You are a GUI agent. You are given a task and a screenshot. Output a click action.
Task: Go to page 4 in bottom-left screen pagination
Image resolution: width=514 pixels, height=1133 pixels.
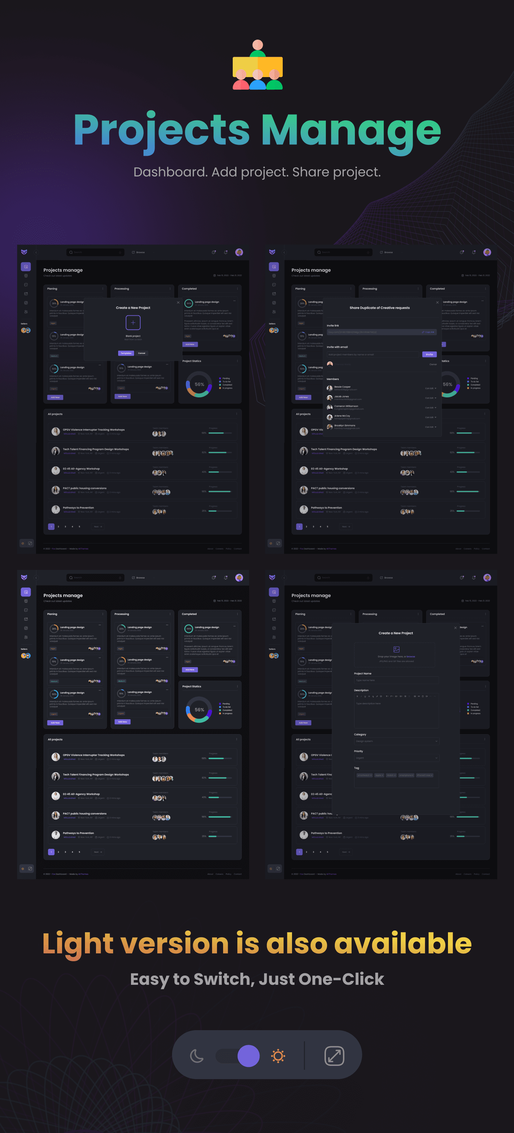(72, 852)
